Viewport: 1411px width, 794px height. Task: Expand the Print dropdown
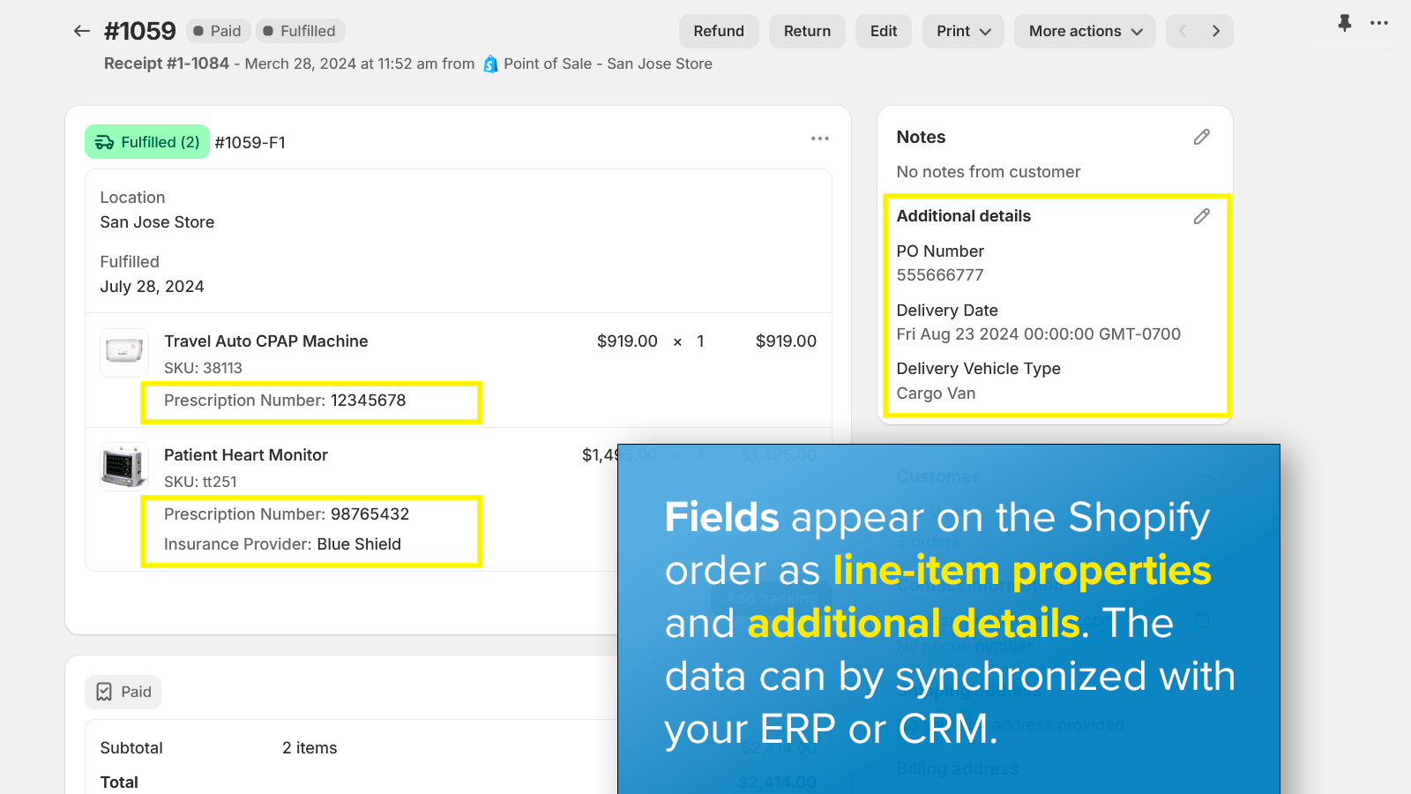coord(963,31)
